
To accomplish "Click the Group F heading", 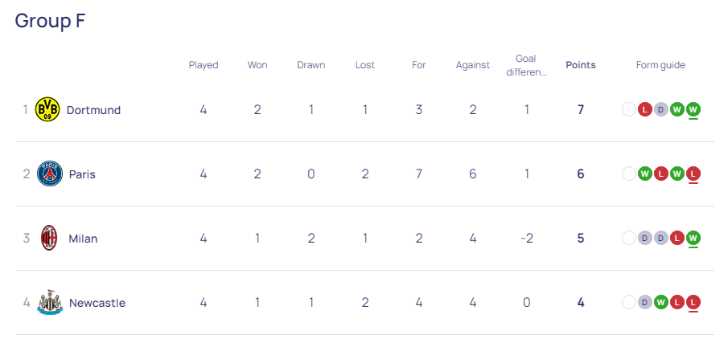I will tap(50, 21).
